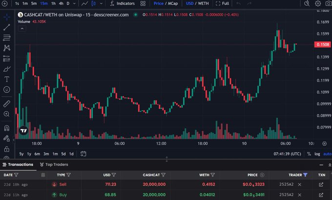Toggle log price scale
Screen dimensions: 332x200
pyautogui.click(x=317, y=154)
